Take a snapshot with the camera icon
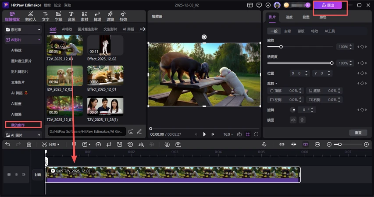 (x=239, y=134)
